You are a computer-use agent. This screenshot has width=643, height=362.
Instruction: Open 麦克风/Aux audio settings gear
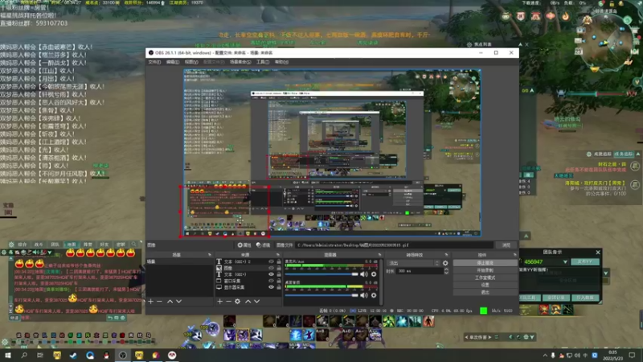tap(374, 274)
